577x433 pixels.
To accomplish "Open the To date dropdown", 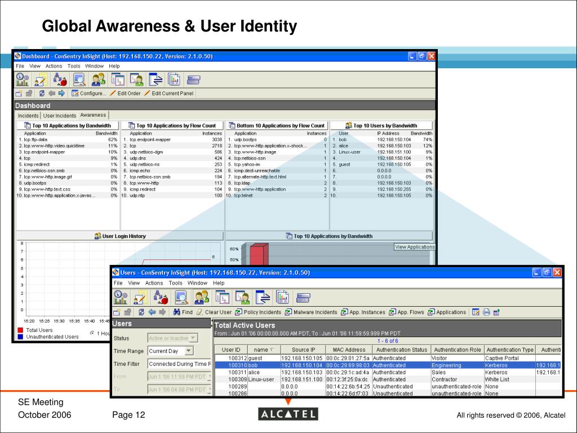I will 179,389.
